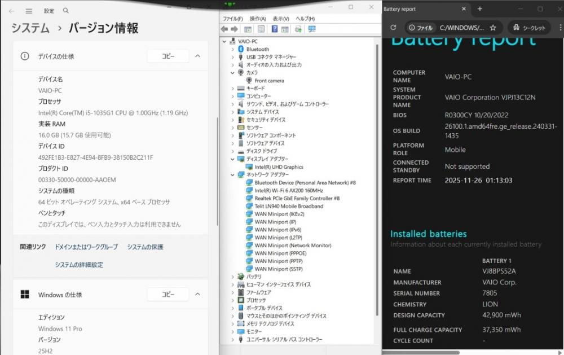Viewport: 564px width, 355px height.
Task: Collapse the ディスプレイ アダプター tree node
Action: (233, 159)
